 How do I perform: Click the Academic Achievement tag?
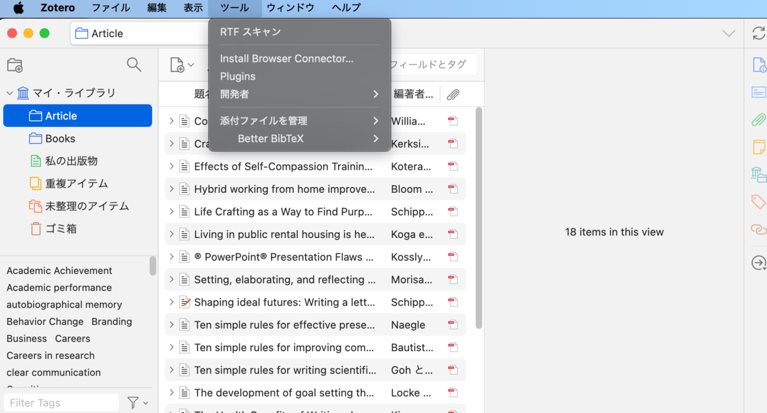click(x=59, y=271)
